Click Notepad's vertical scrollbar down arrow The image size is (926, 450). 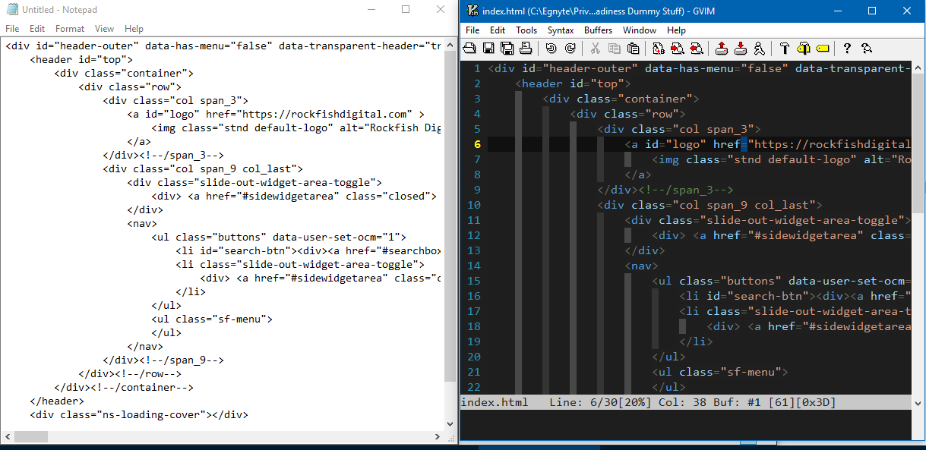(450, 424)
